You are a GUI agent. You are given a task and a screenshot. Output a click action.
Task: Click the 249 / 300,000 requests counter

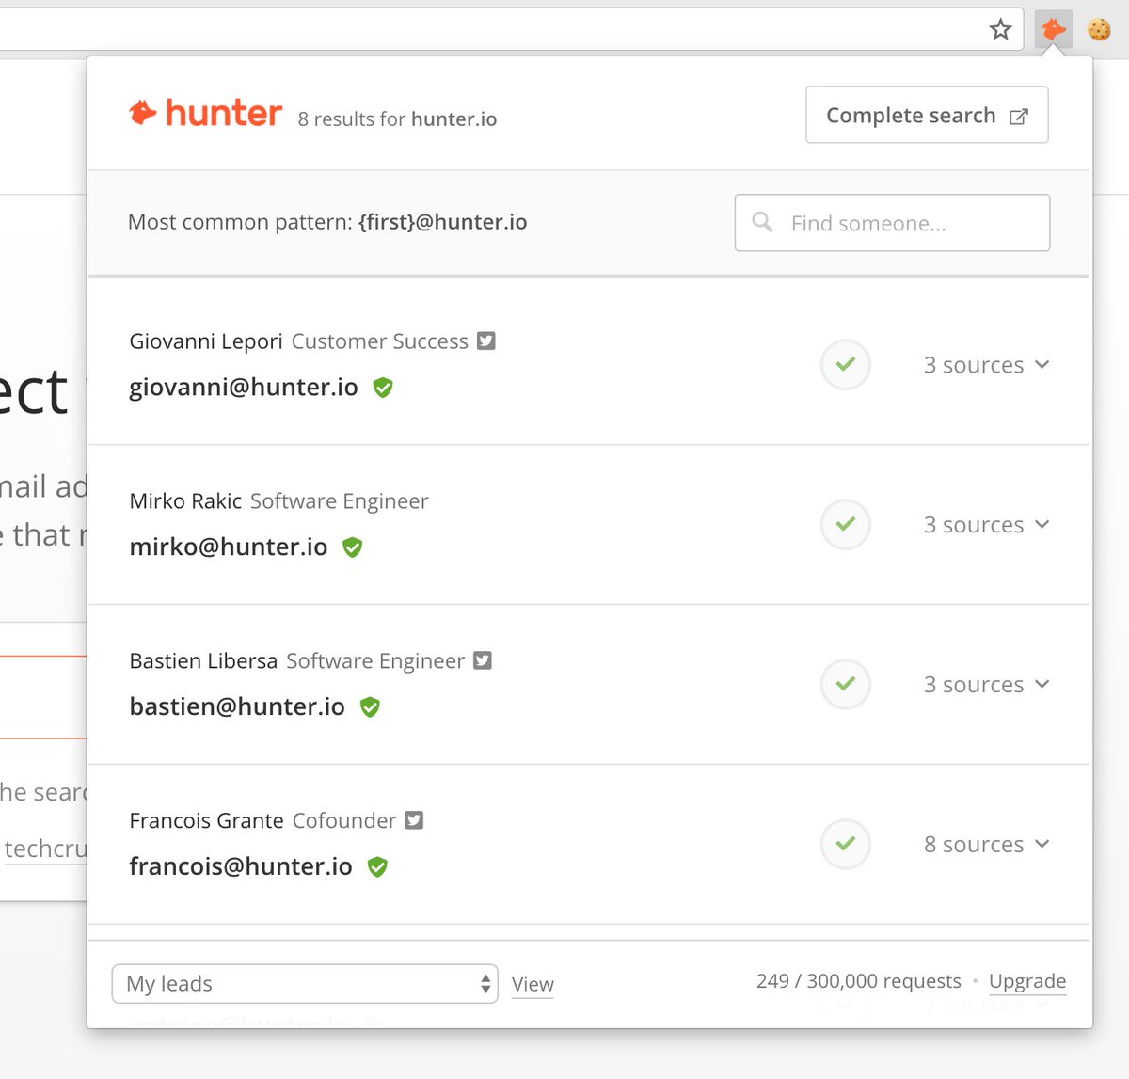click(x=859, y=981)
